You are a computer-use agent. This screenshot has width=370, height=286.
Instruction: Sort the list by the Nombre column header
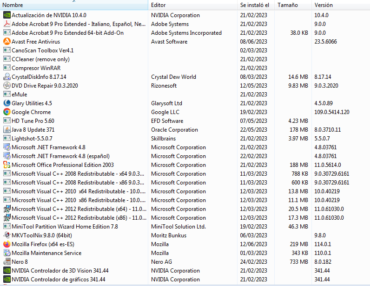point(74,5)
